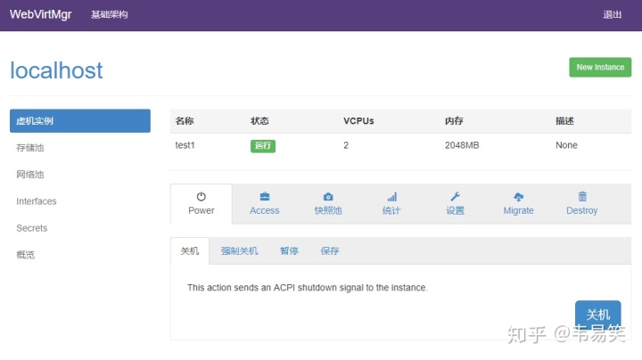Select the 暂停 sub-tab
Image resolution: width=642 pixels, height=360 pixels.
289,250
